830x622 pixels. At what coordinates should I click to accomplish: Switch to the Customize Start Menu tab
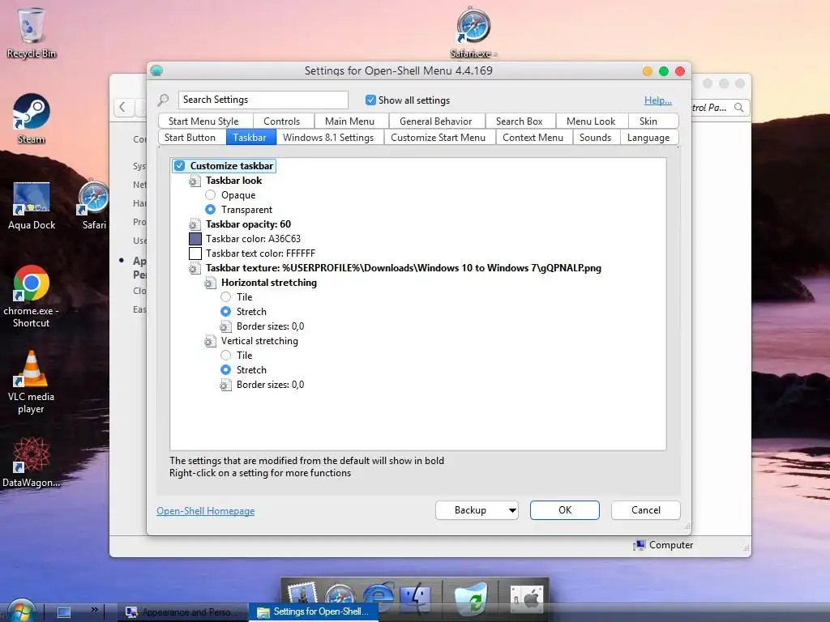(439, 138)
